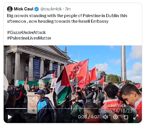145x125 pixels.
Task: Click the 0:38 / 4:07 time display
Action: (89, 117)
